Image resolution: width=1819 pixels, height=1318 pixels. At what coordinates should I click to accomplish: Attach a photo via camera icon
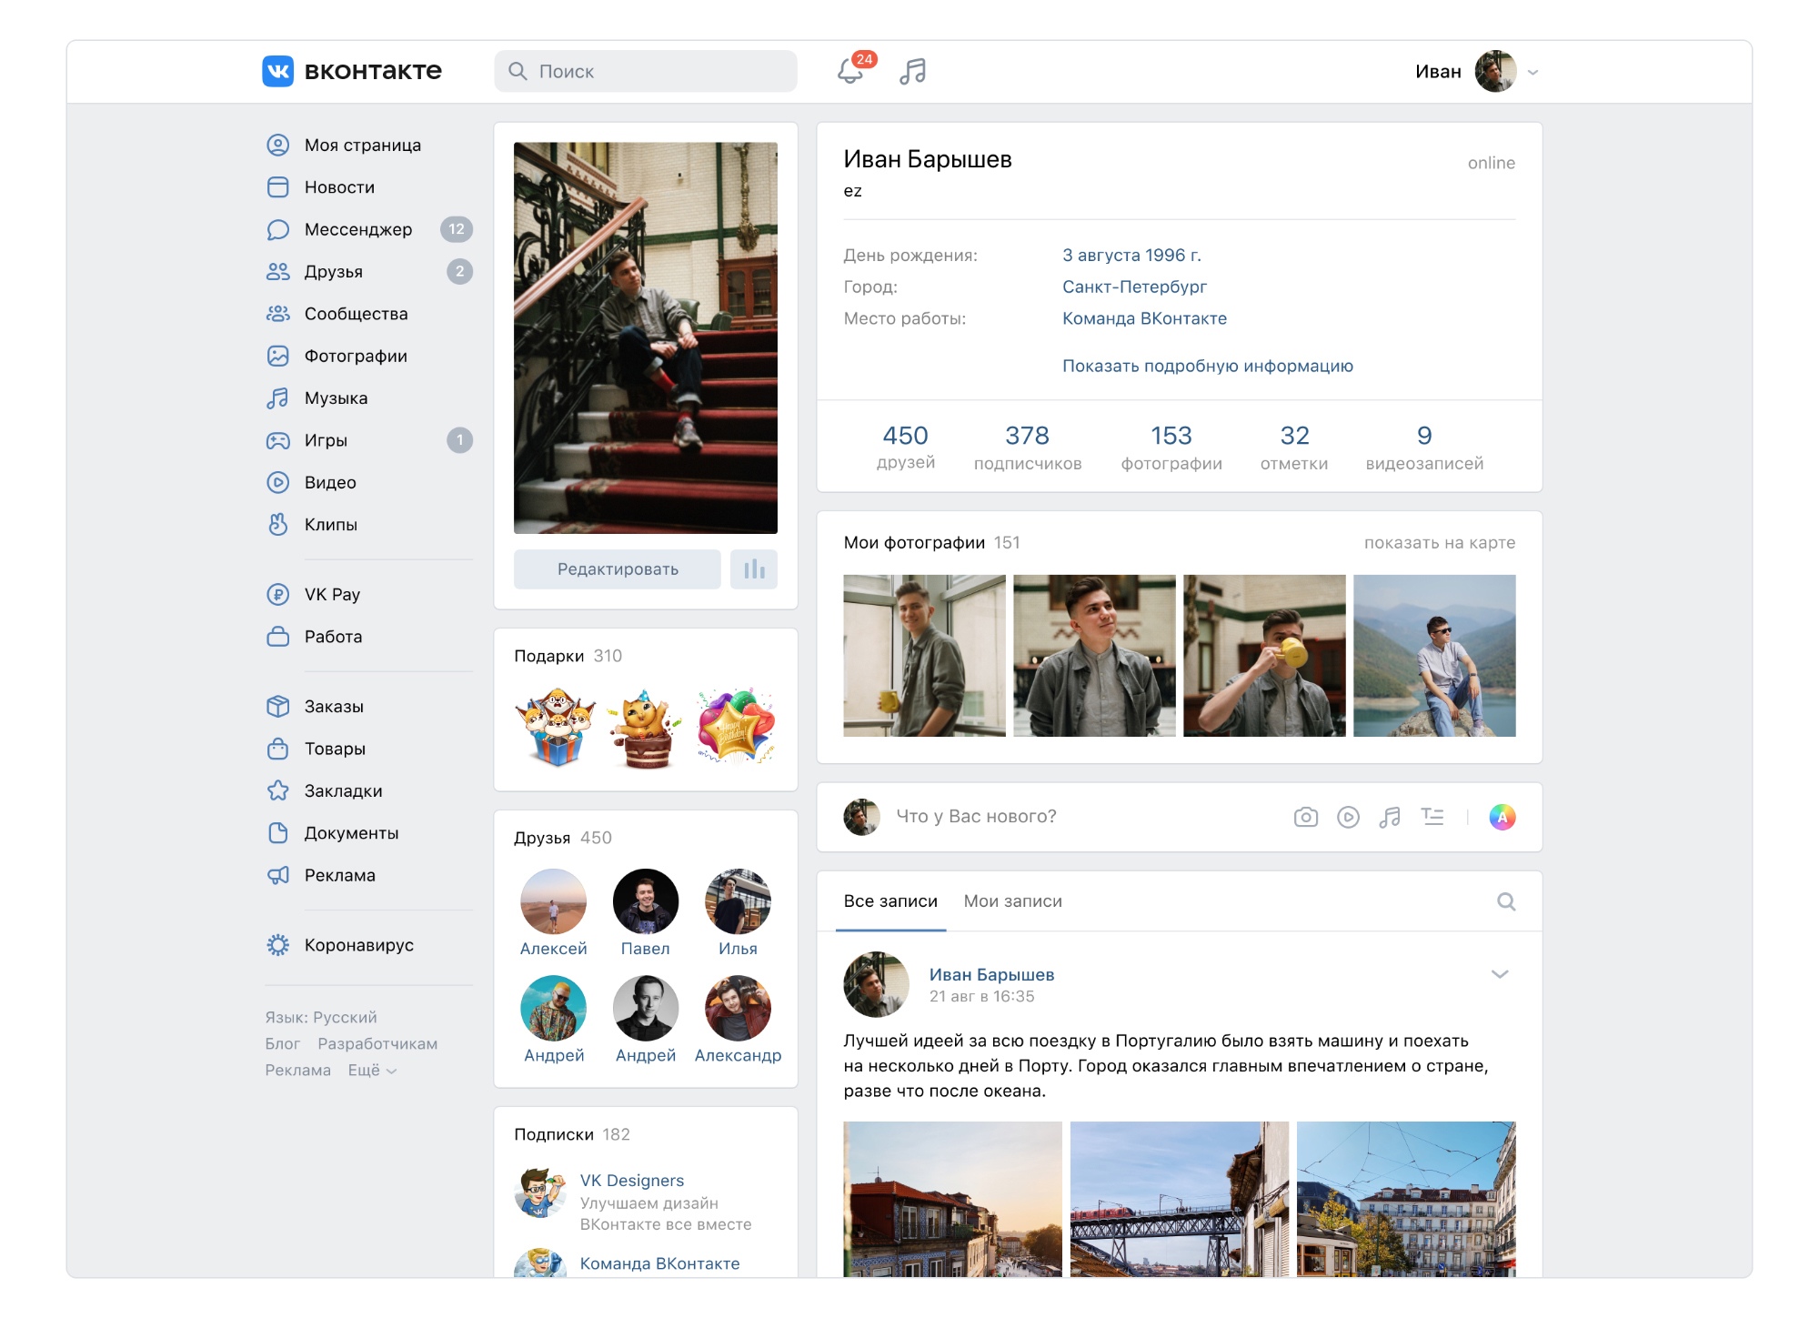click(1305, 817)
